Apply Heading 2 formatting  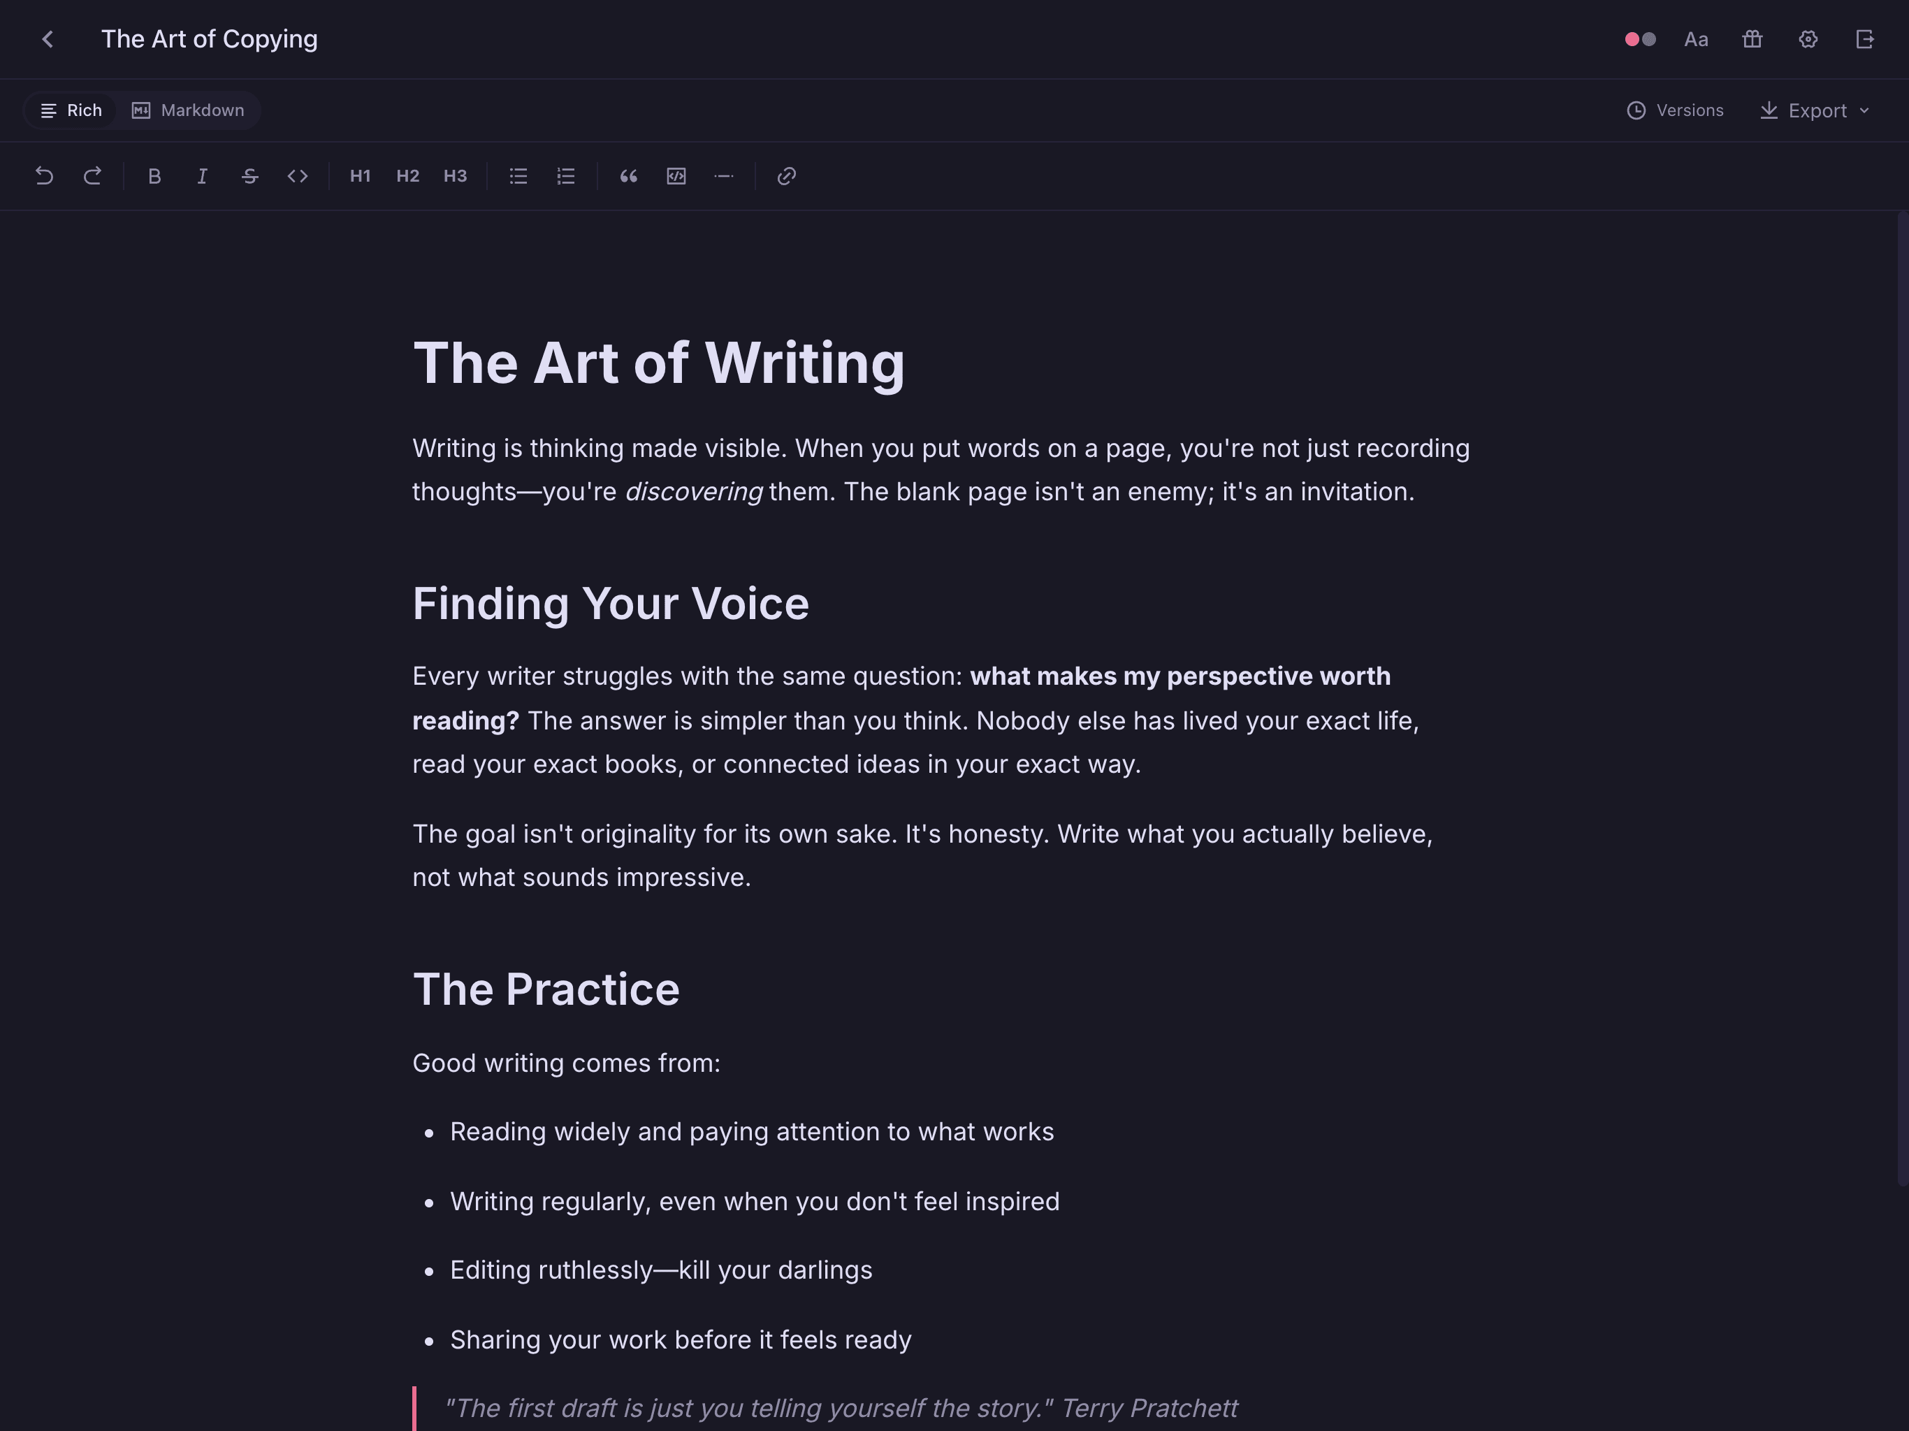407,176
